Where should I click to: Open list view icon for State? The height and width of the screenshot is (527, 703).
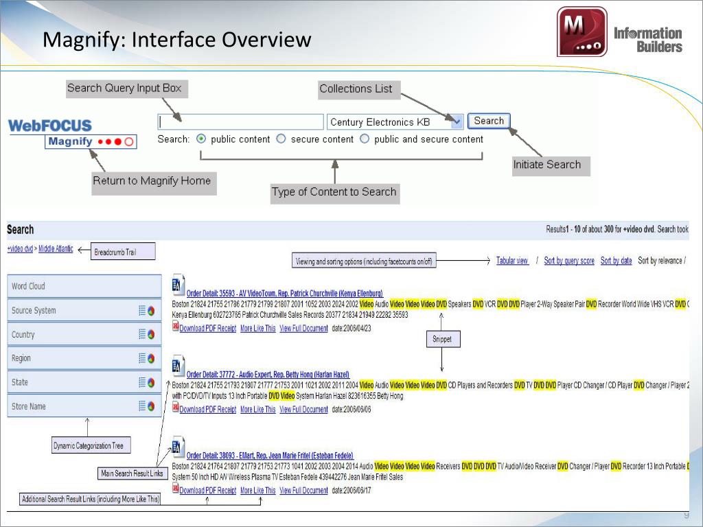pyautogui.click(x=142, y=382)
